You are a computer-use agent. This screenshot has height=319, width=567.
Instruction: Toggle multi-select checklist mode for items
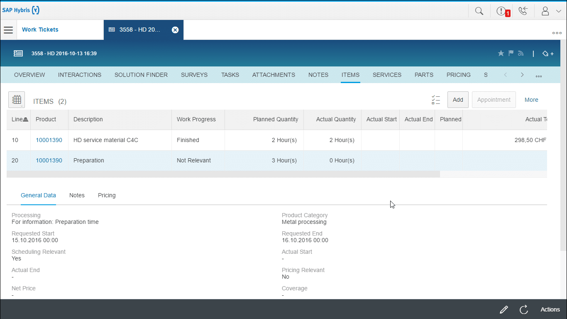coord(435,100)
